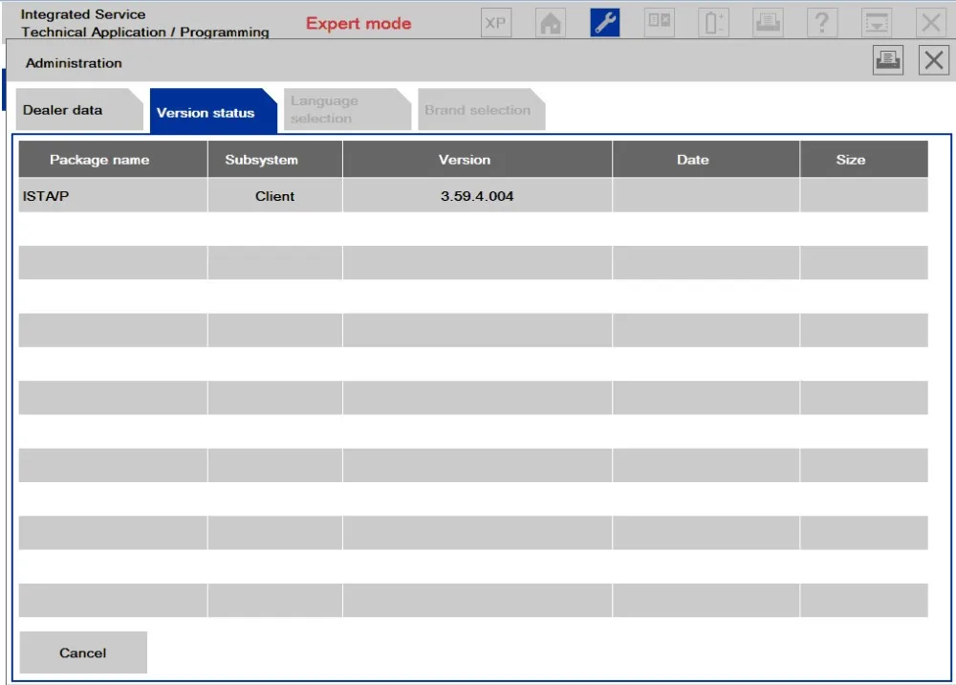956x685 pixels.
Task: Close the application with top X icon
Action: (931, 23)
